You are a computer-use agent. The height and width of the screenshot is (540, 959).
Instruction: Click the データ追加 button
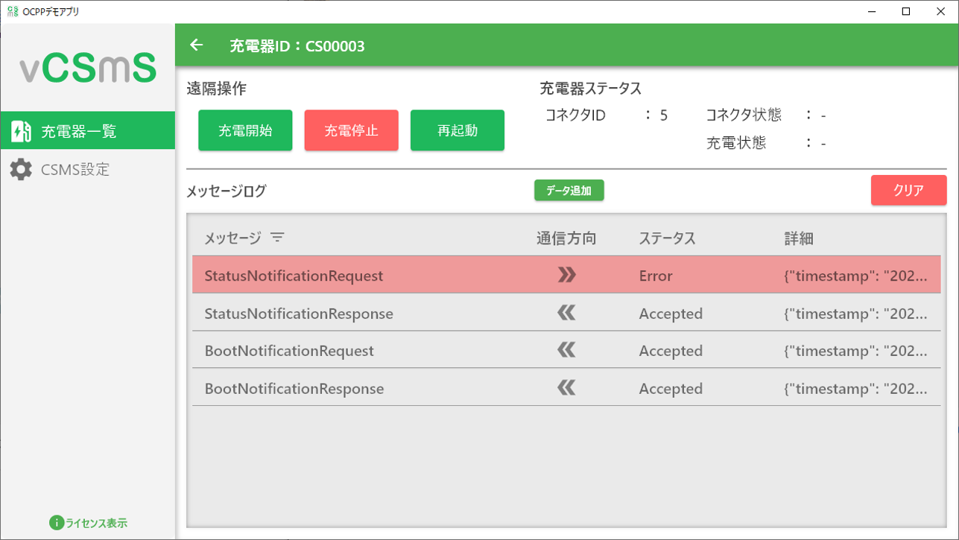pyautogui.click(x=569, y=191)
